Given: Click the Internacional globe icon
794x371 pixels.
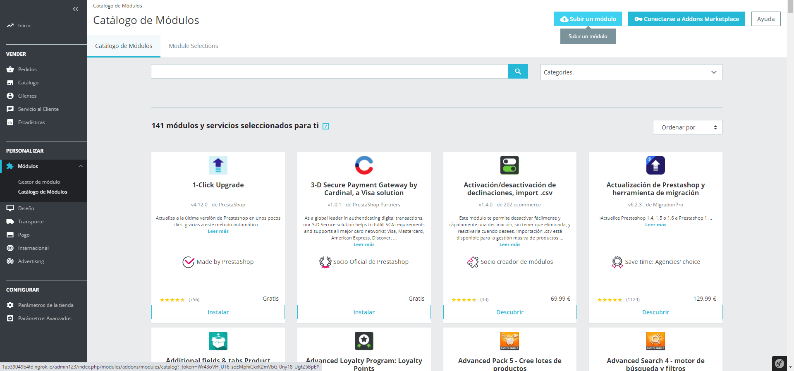Looking at the screenshot, I should [x=10, y=248].
